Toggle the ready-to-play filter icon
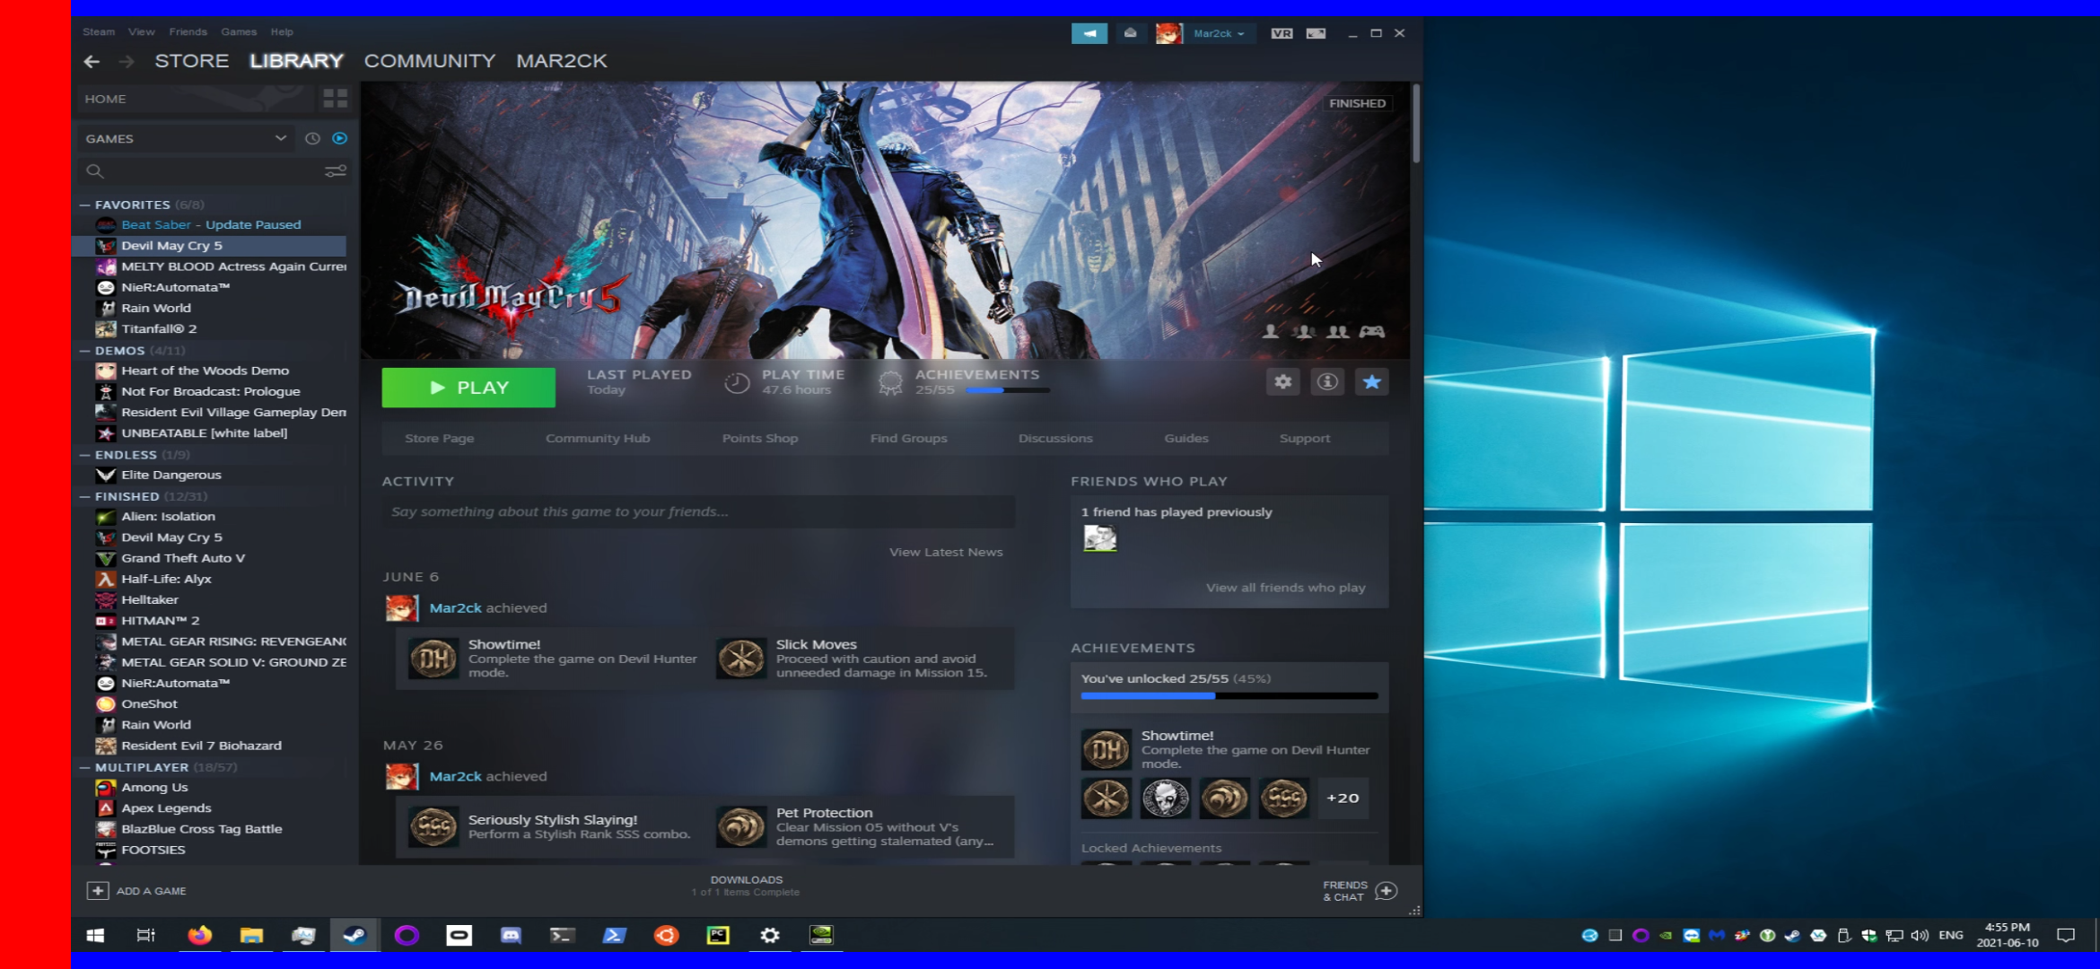 (x=340, y=139)
